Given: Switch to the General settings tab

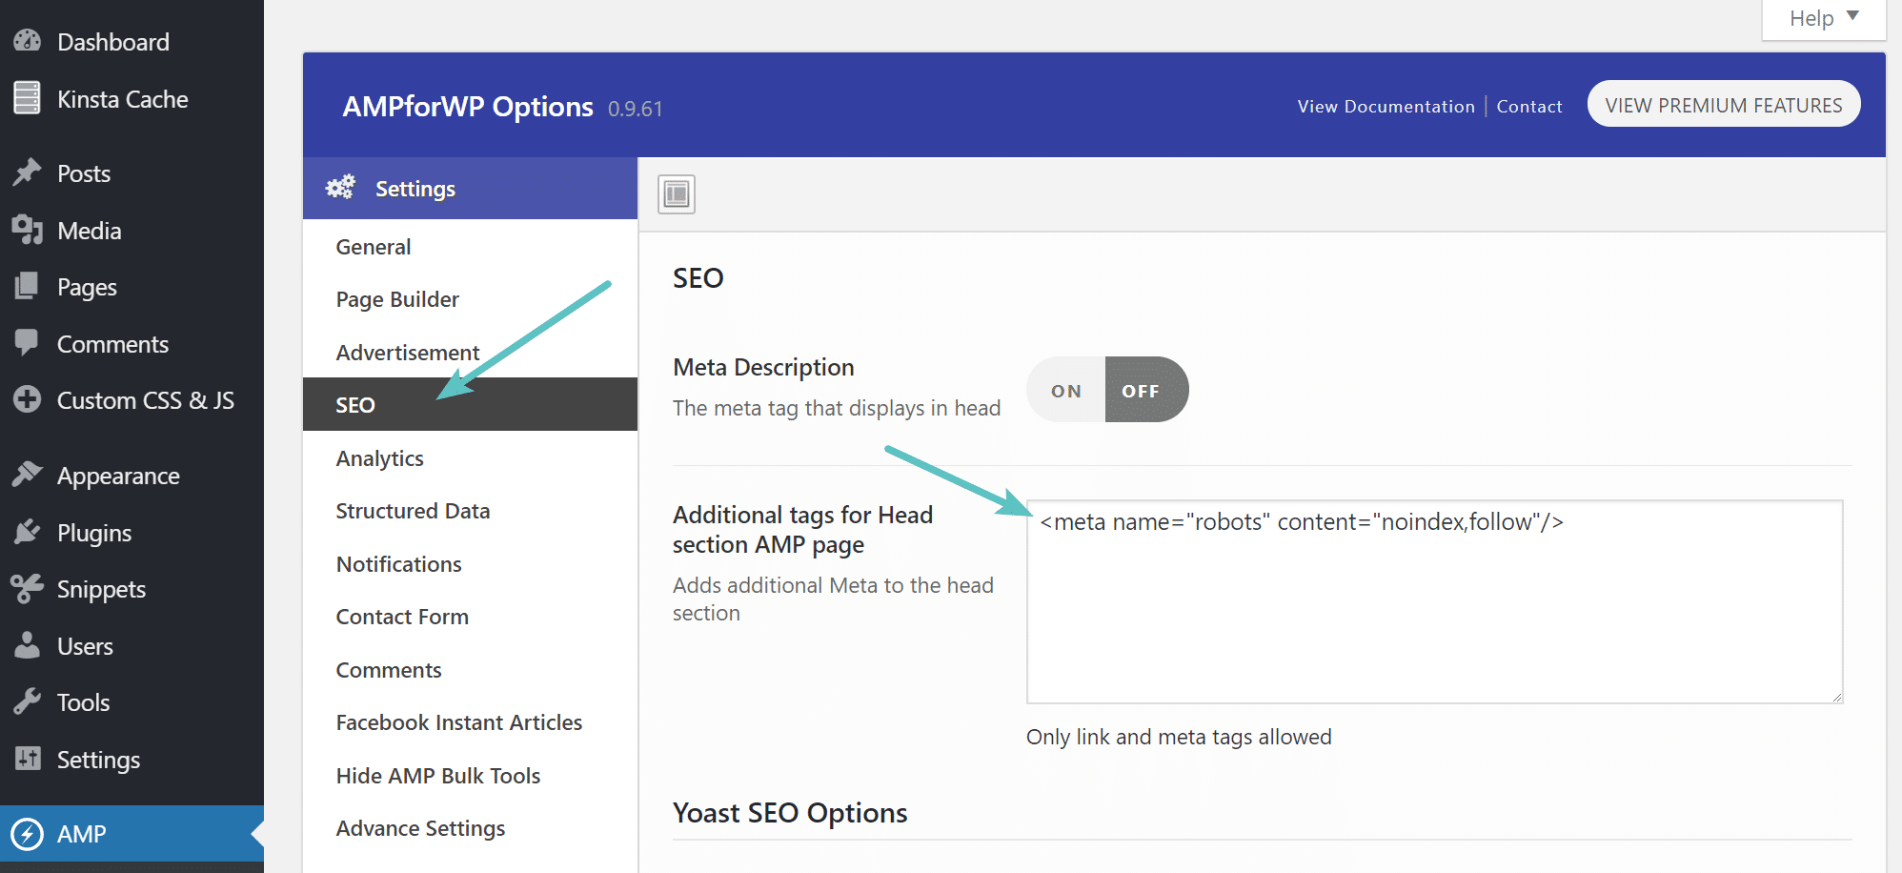Looking at the screenshot, I should pos(373,246).
